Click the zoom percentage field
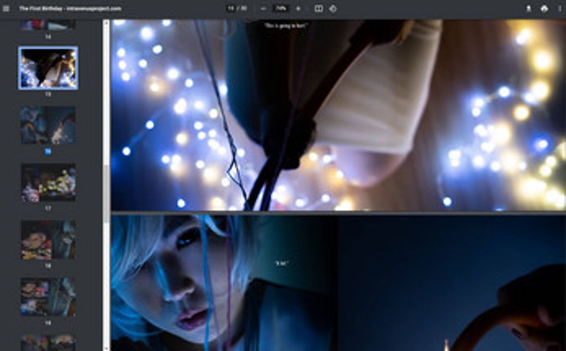The image size is (566, 351). point(281,8)
